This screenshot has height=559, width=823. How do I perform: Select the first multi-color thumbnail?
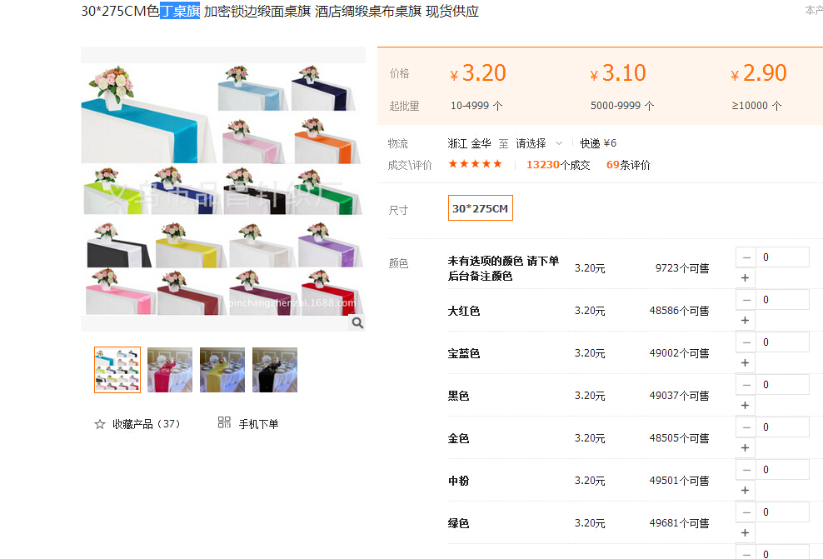117,370
